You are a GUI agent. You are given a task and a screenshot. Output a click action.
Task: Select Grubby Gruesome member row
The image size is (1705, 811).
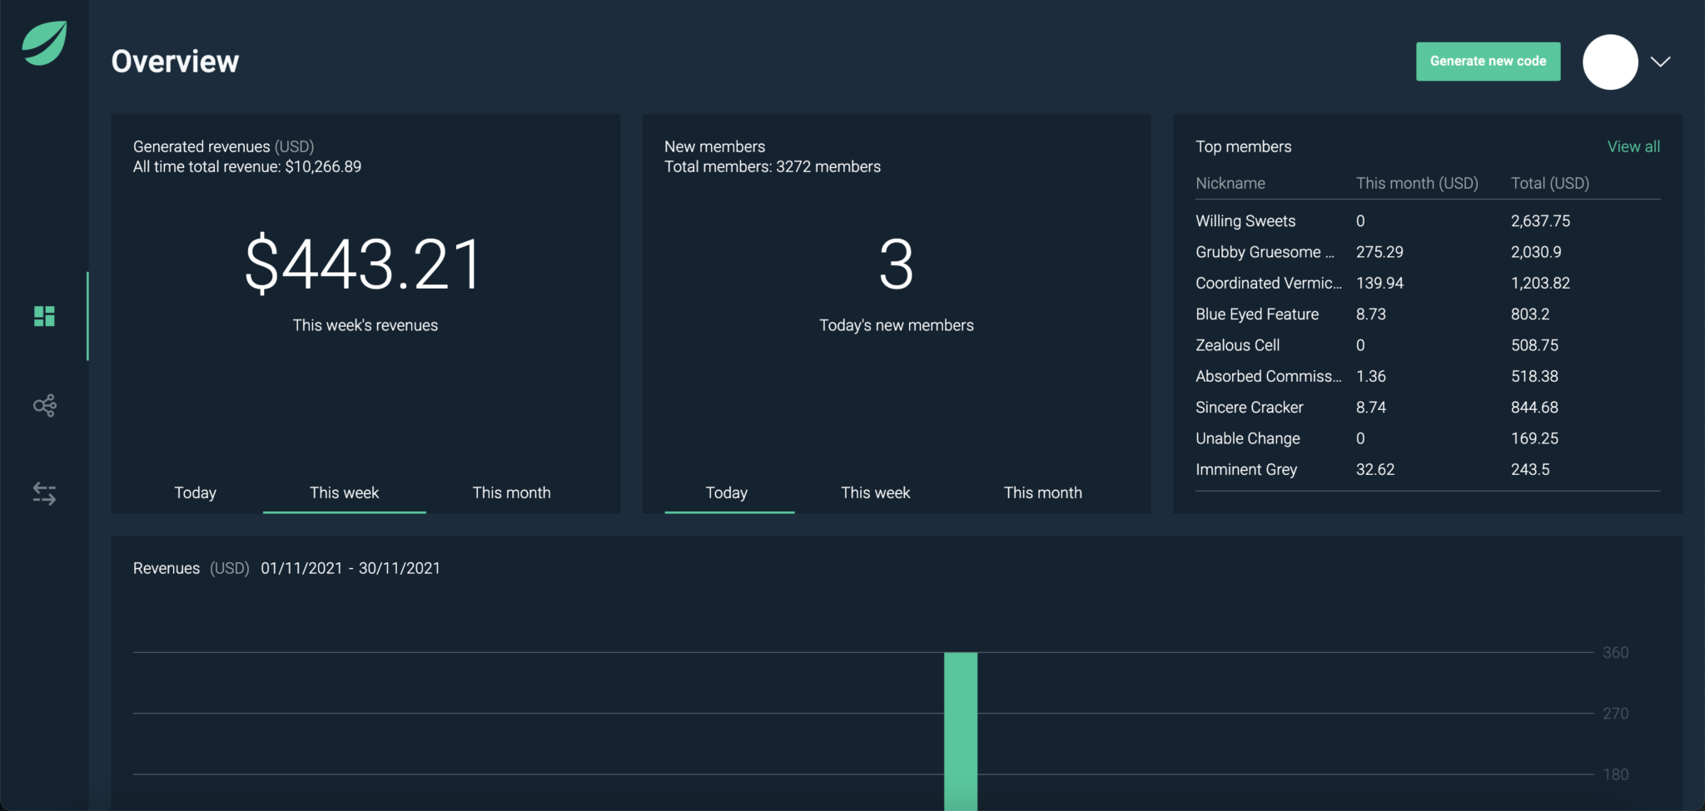(1428, 252)
